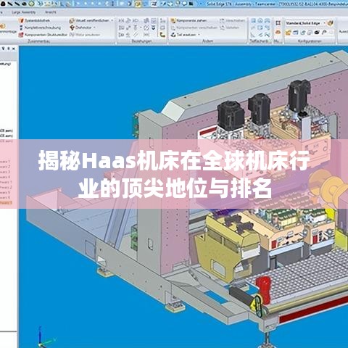The image size is (348, 348).
Task: Switch to the Large Assembly tab
Action: (24, 12)
